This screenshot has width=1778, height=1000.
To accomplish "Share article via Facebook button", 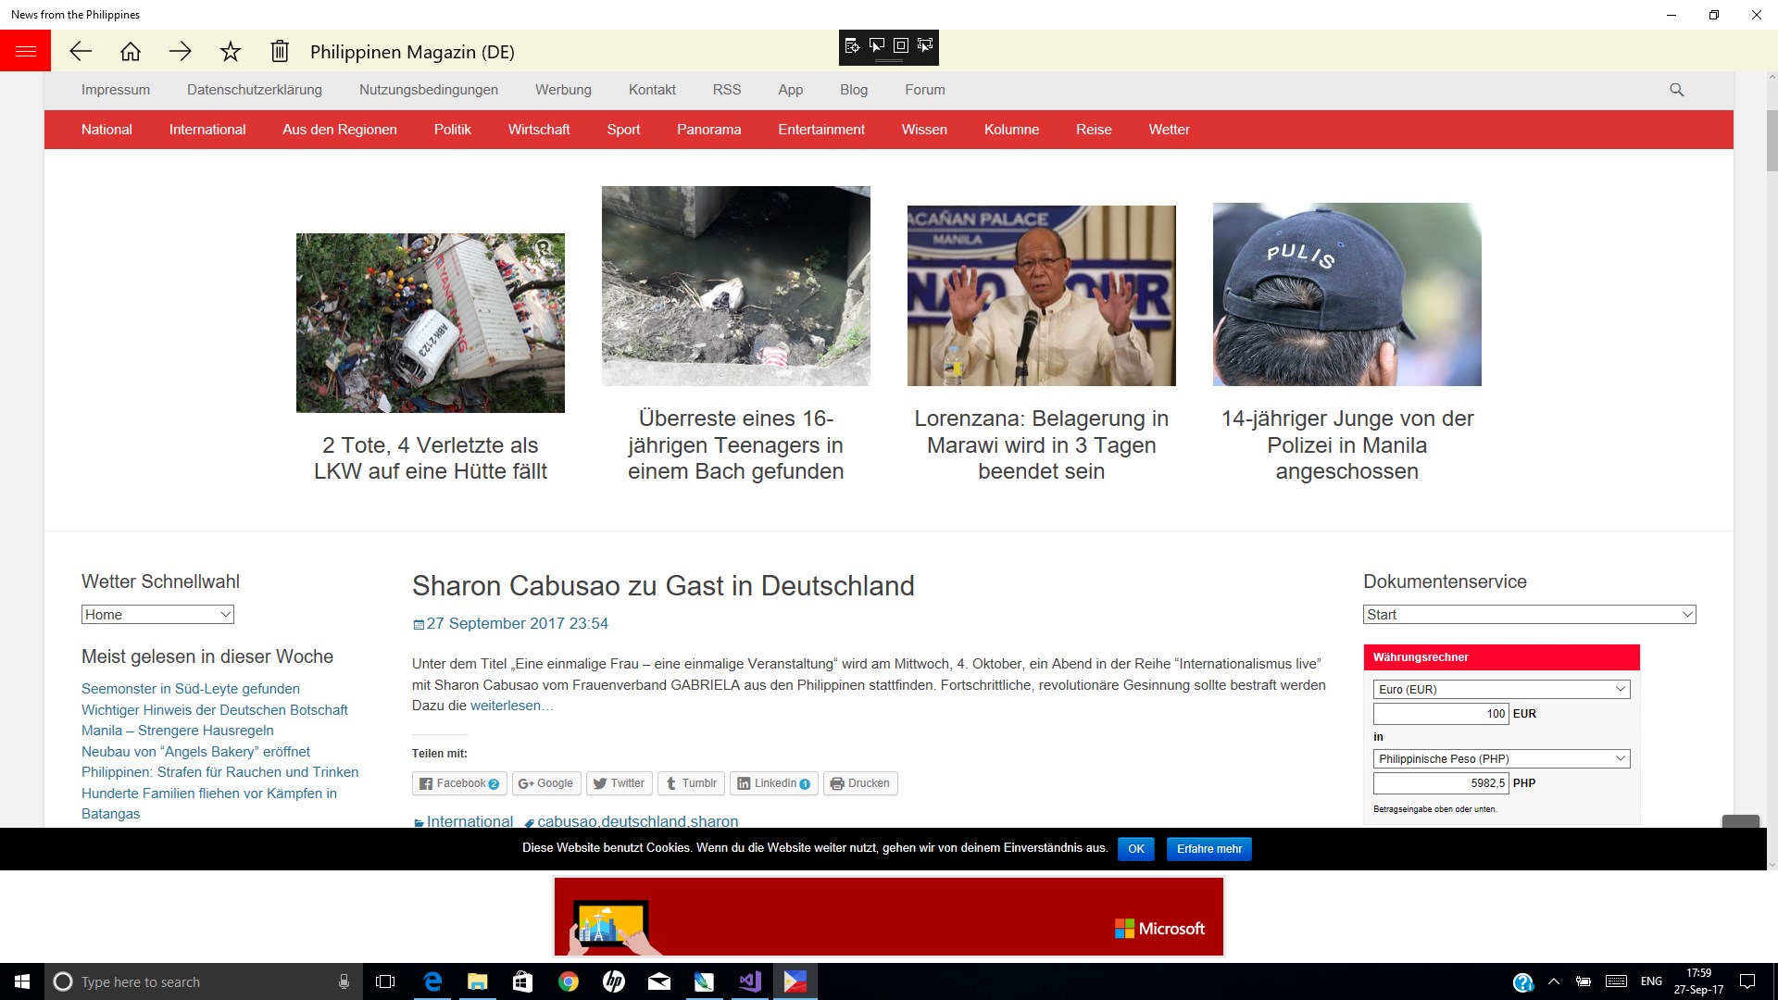I will [459, 783].
